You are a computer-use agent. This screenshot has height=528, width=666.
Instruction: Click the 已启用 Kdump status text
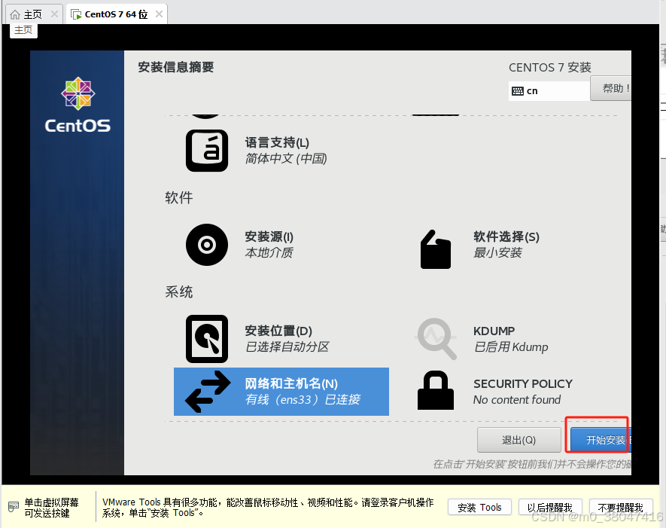511,347
